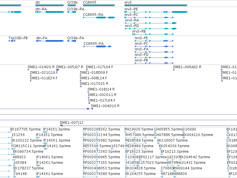The height and width of the screenshot is (178, 237).
Task: Click the IP14361.3prime EST
Action: pos(46,143)
